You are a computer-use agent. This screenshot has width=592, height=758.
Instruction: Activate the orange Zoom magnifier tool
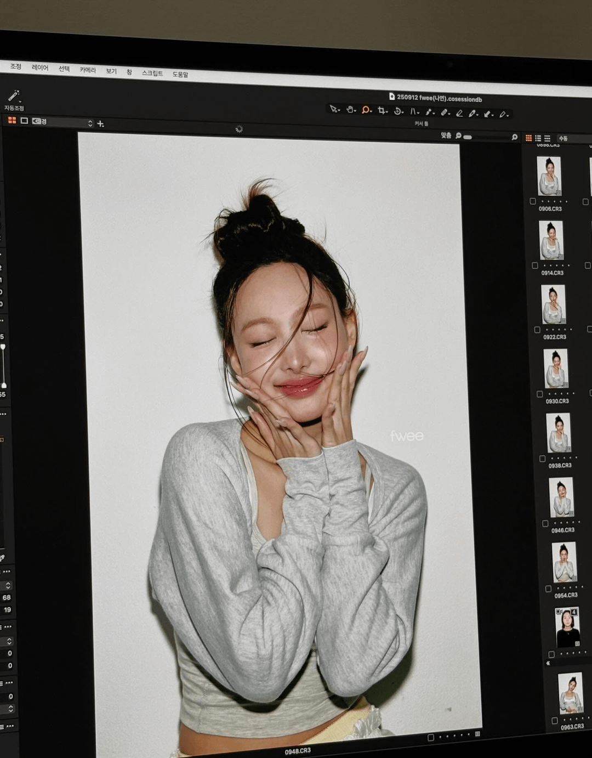[x=366, y=110]
